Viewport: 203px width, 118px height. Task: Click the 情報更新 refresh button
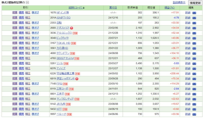[x=195, y=3]
